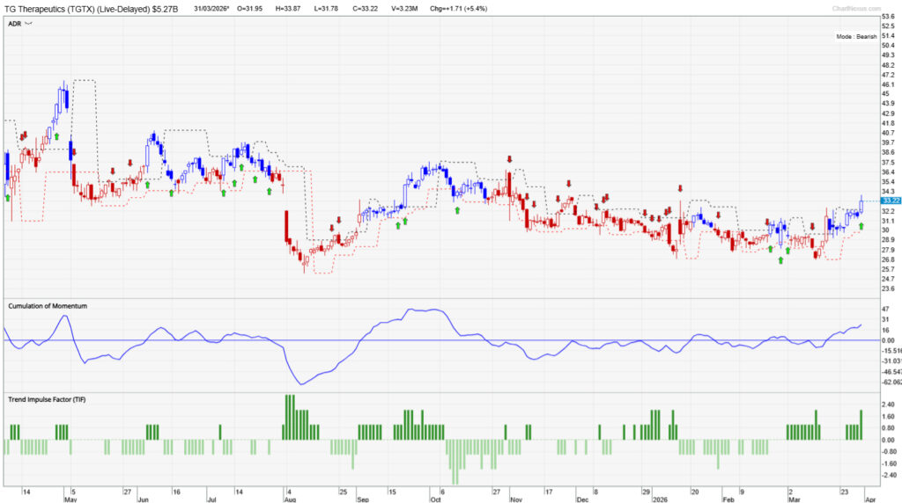Click the 46.1 price axis label
Viewport: 902px width, 503px height.
[888, 84]
